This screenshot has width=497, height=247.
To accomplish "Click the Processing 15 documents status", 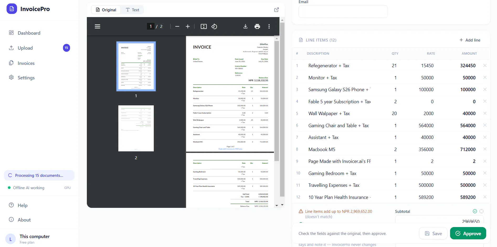I will click(39, 175).
